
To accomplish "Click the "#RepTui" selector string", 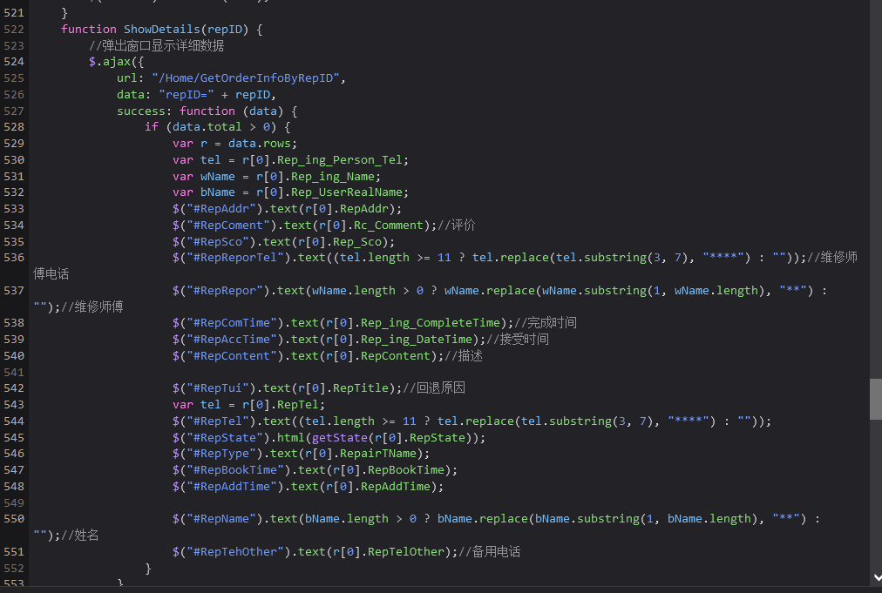I will (x=218, y=388).
